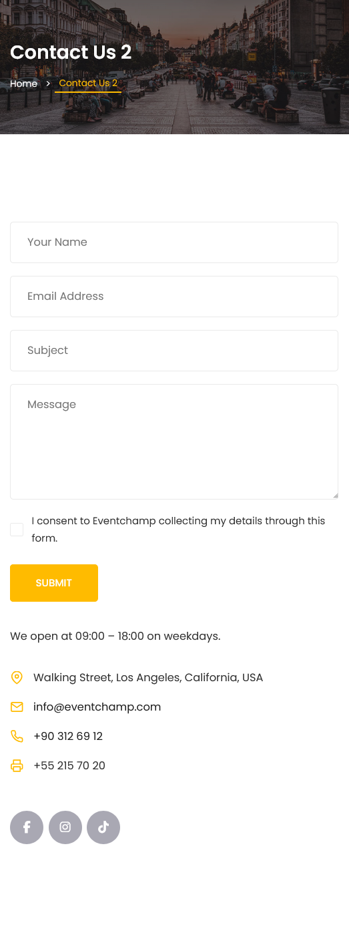Click into the Message textarea
This screenshot has height=939, width=349.
[x=174, y=441]
